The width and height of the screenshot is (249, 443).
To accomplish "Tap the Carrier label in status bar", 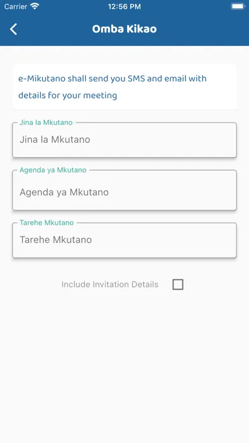I will [x=16, y=6].
